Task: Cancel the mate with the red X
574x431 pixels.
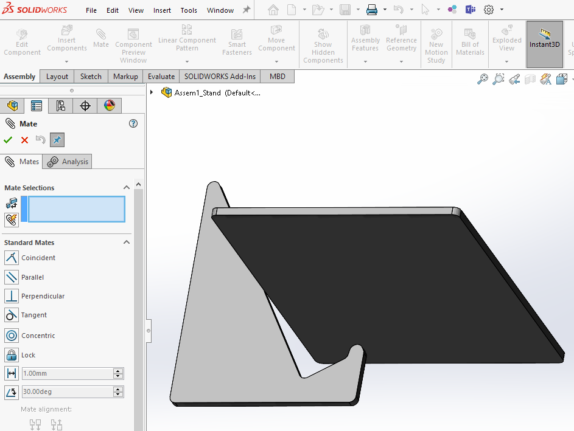Action: tap(24, 140)
